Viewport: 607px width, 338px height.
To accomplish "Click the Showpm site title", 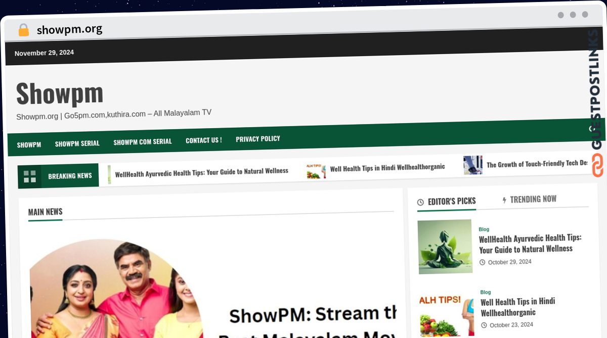I will [60, 93].
